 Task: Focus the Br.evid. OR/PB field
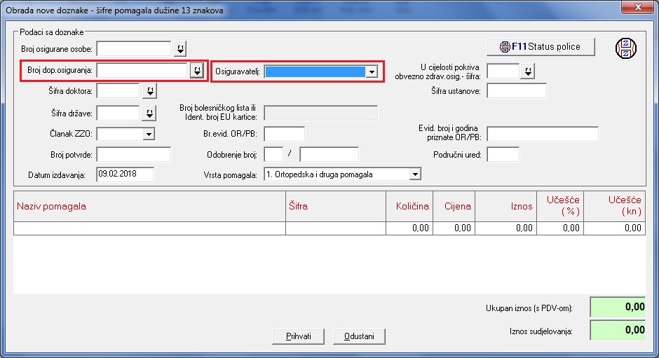point(285,134)
